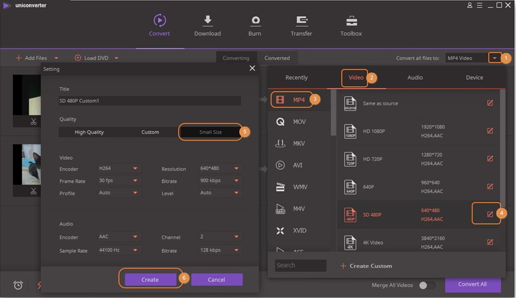Click the format Search field
Screen dimensions: 516x298
pyautogui.click(x=301, y=266)
